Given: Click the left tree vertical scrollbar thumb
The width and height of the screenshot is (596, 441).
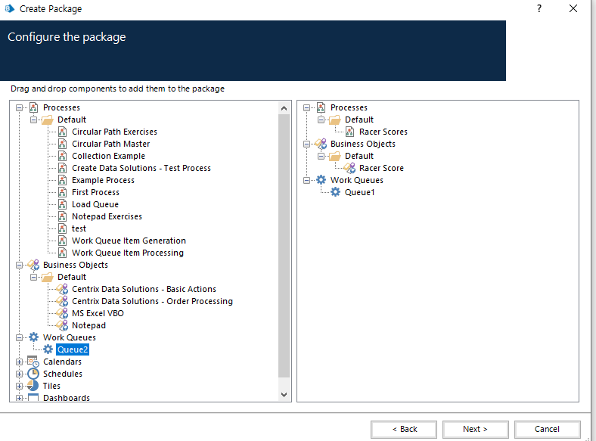Looking at the screenshot, I should point(284,246).
